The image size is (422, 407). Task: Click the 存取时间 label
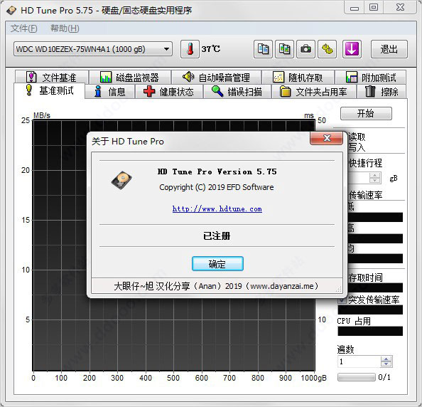coord(365,277)
